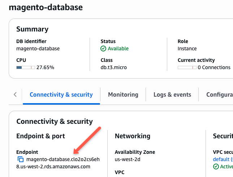Image resolution: width=233 pixels, height=177 pixels.
Task: Open the Monitoring tab
Action: pos(123,95)
